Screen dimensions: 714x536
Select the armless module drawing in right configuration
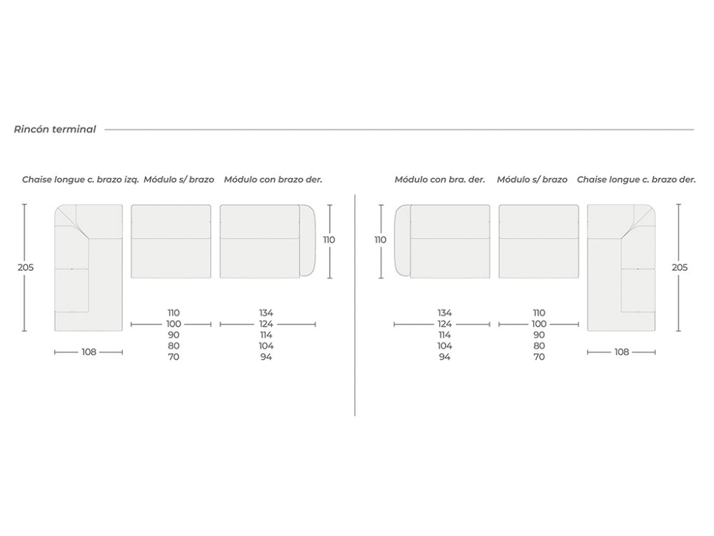click(x=538, y=242)
